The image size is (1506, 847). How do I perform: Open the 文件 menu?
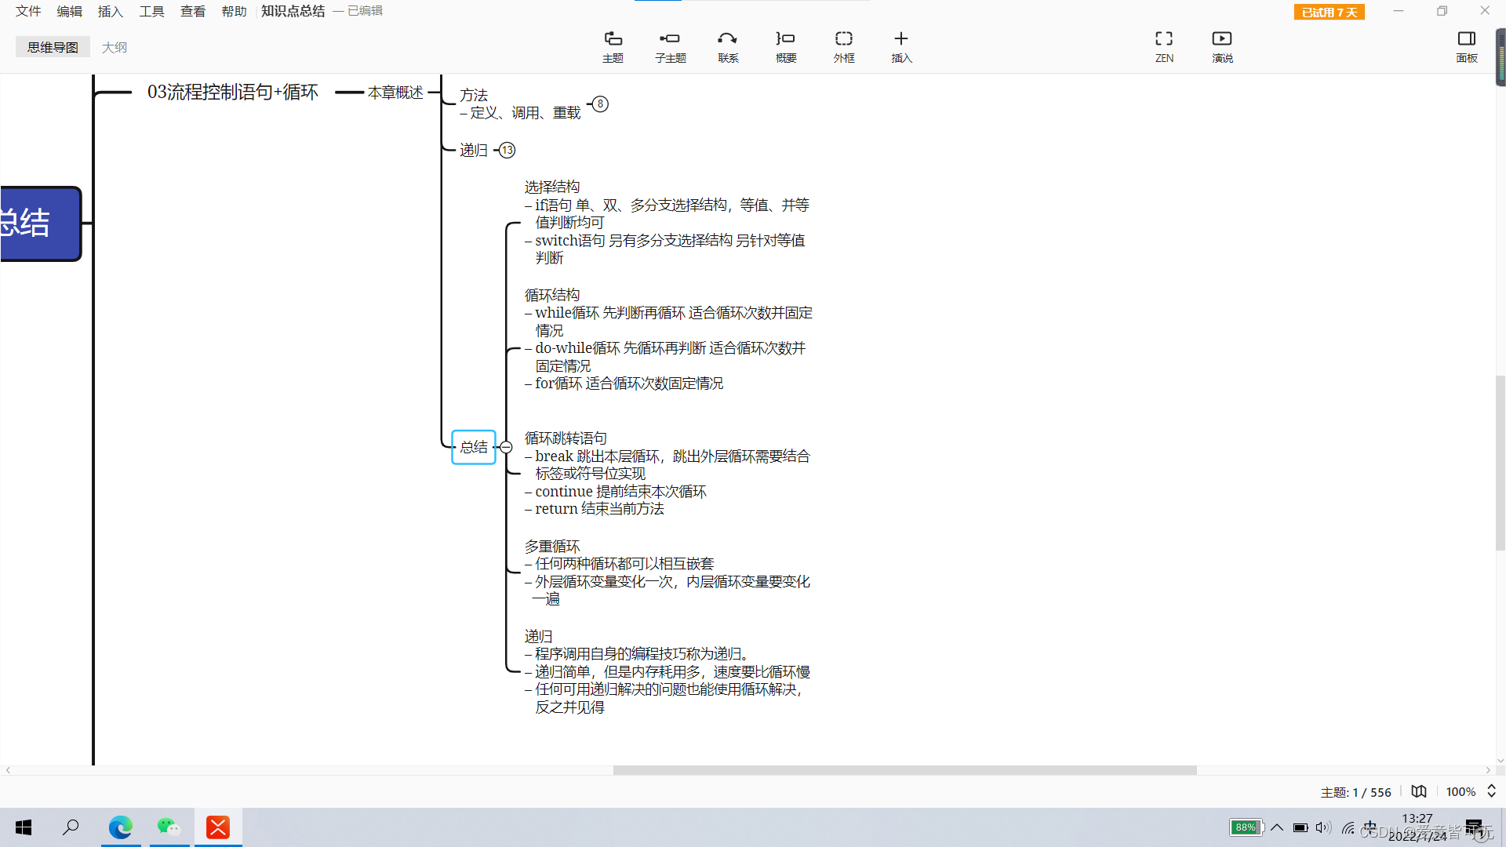[x=28, y=11]
